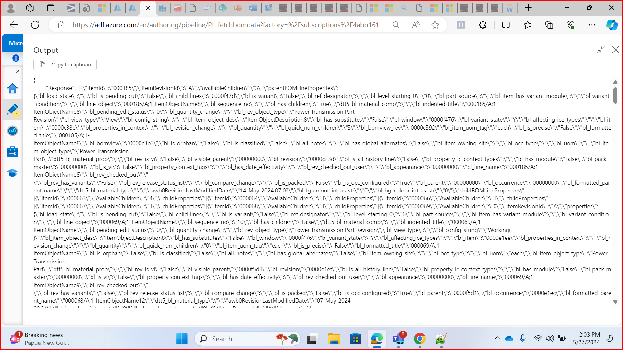Toggle split screen view in browser toolbar

click(x=506, y=25)
